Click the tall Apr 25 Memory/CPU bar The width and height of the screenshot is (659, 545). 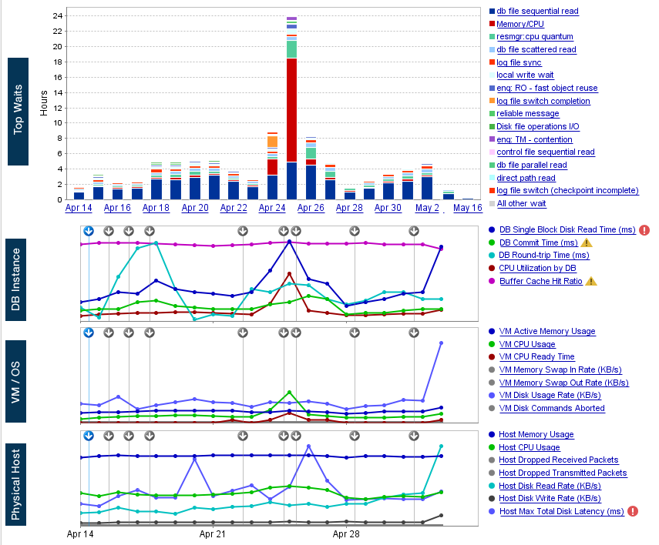[x=291, y=110]
